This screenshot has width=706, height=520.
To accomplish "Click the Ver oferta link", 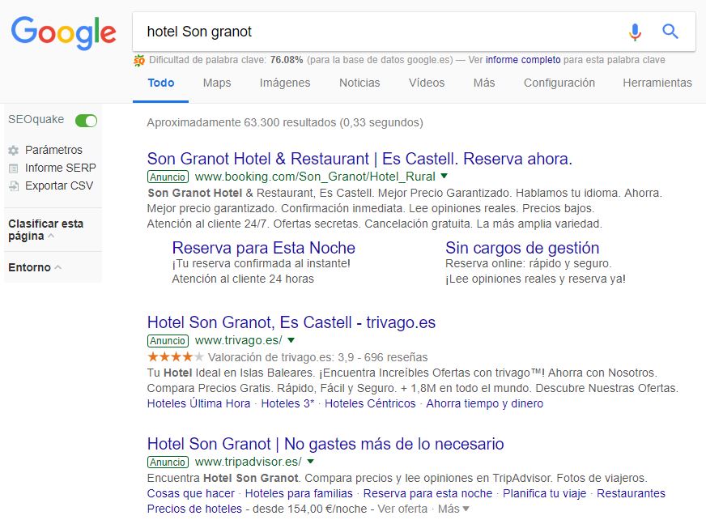I will click(x=402, y=509).
